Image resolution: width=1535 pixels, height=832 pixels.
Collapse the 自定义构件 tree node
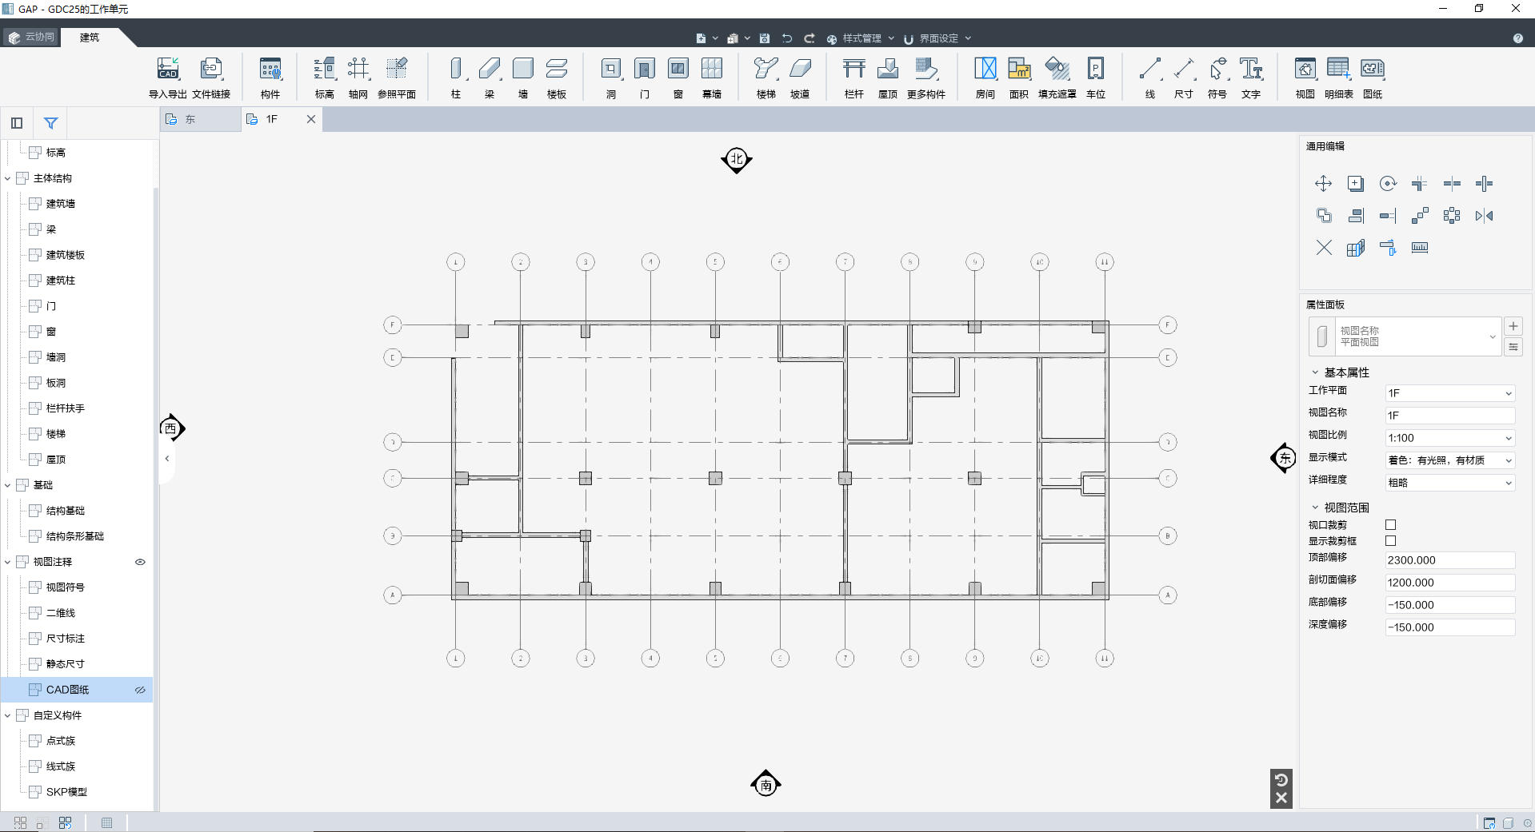click(8, 715)
